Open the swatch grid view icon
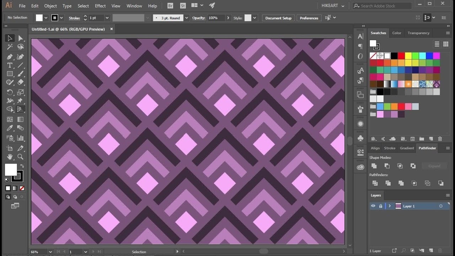This screenshot has height=256, width=455. point(446,44)
